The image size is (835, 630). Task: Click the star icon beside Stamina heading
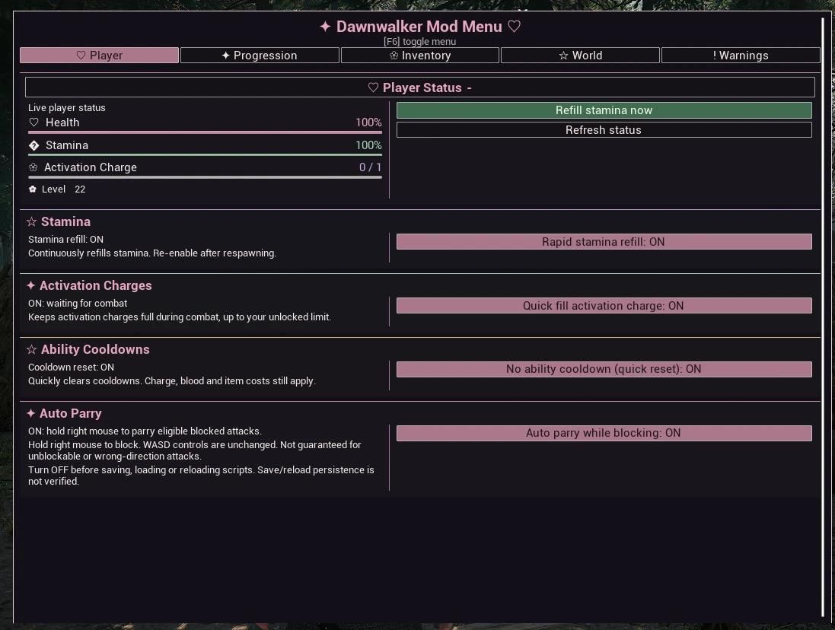click(31, 221)
